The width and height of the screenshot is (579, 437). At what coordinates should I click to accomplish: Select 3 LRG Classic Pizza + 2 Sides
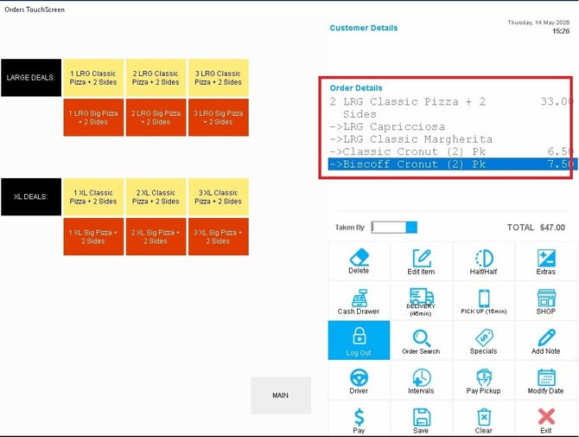coord(219,78)
